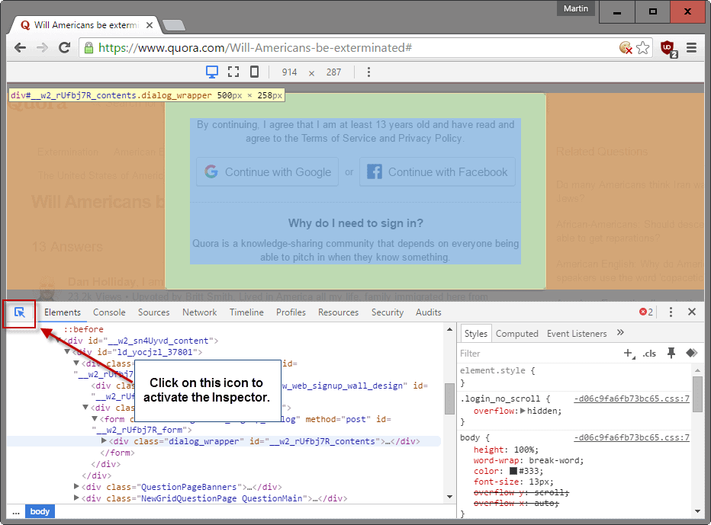Toggle the bookmark star in the address bar
This screenshot has height=525, width=711.
point(645,46)
